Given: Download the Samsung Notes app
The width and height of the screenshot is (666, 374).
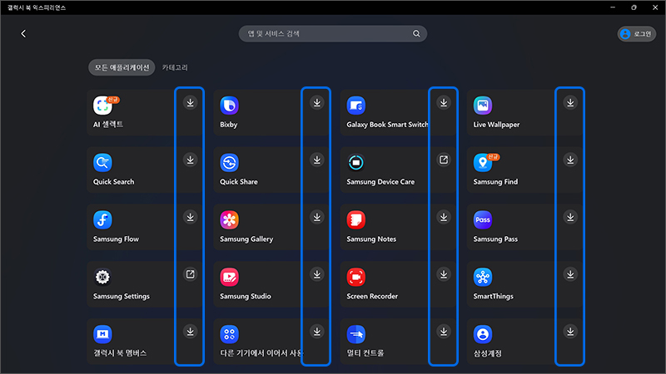Looking at the screenshot, I should 444,217.
